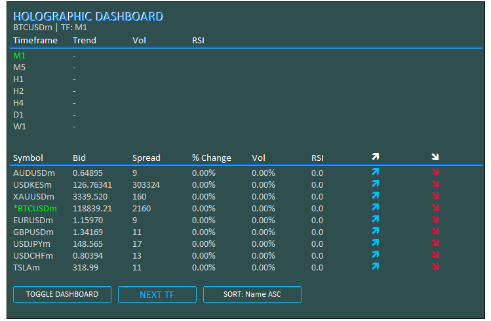491x321 pixels.
Task: Click the bid value 148.565
Action: pyautogui.click(x=88, y=244)
